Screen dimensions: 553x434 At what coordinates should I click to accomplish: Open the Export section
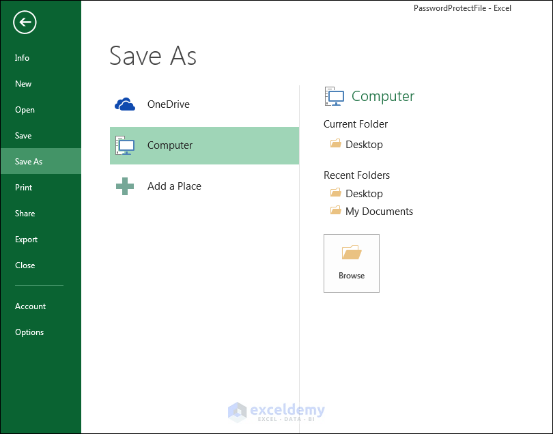tap(26, 239)
